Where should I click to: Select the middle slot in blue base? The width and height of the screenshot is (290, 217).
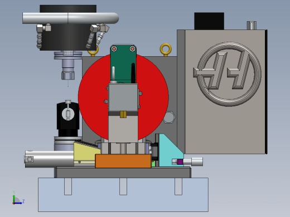click(123, 186)
